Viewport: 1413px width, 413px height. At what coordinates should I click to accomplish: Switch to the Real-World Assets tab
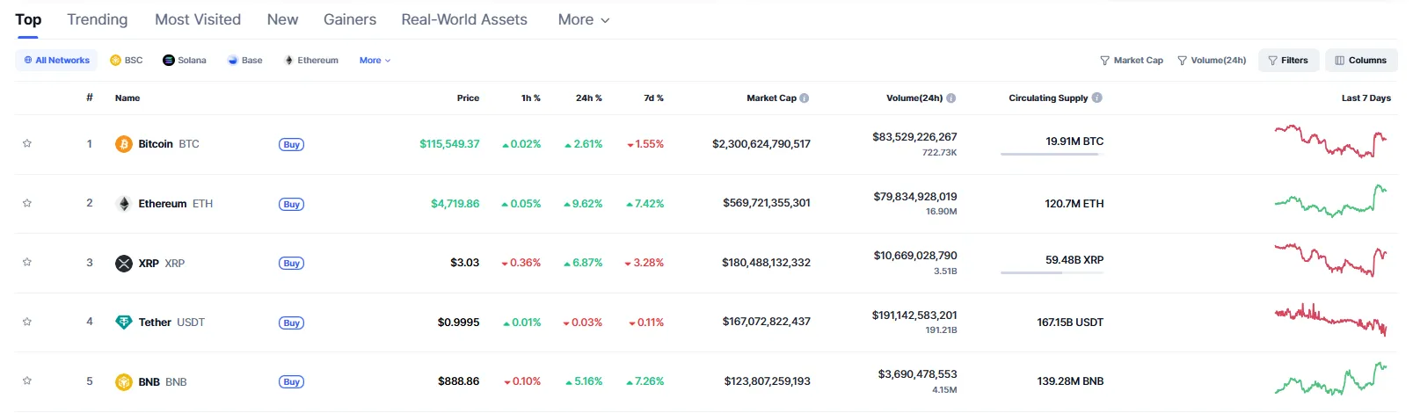pyautogui.click(x=464, y=19)
